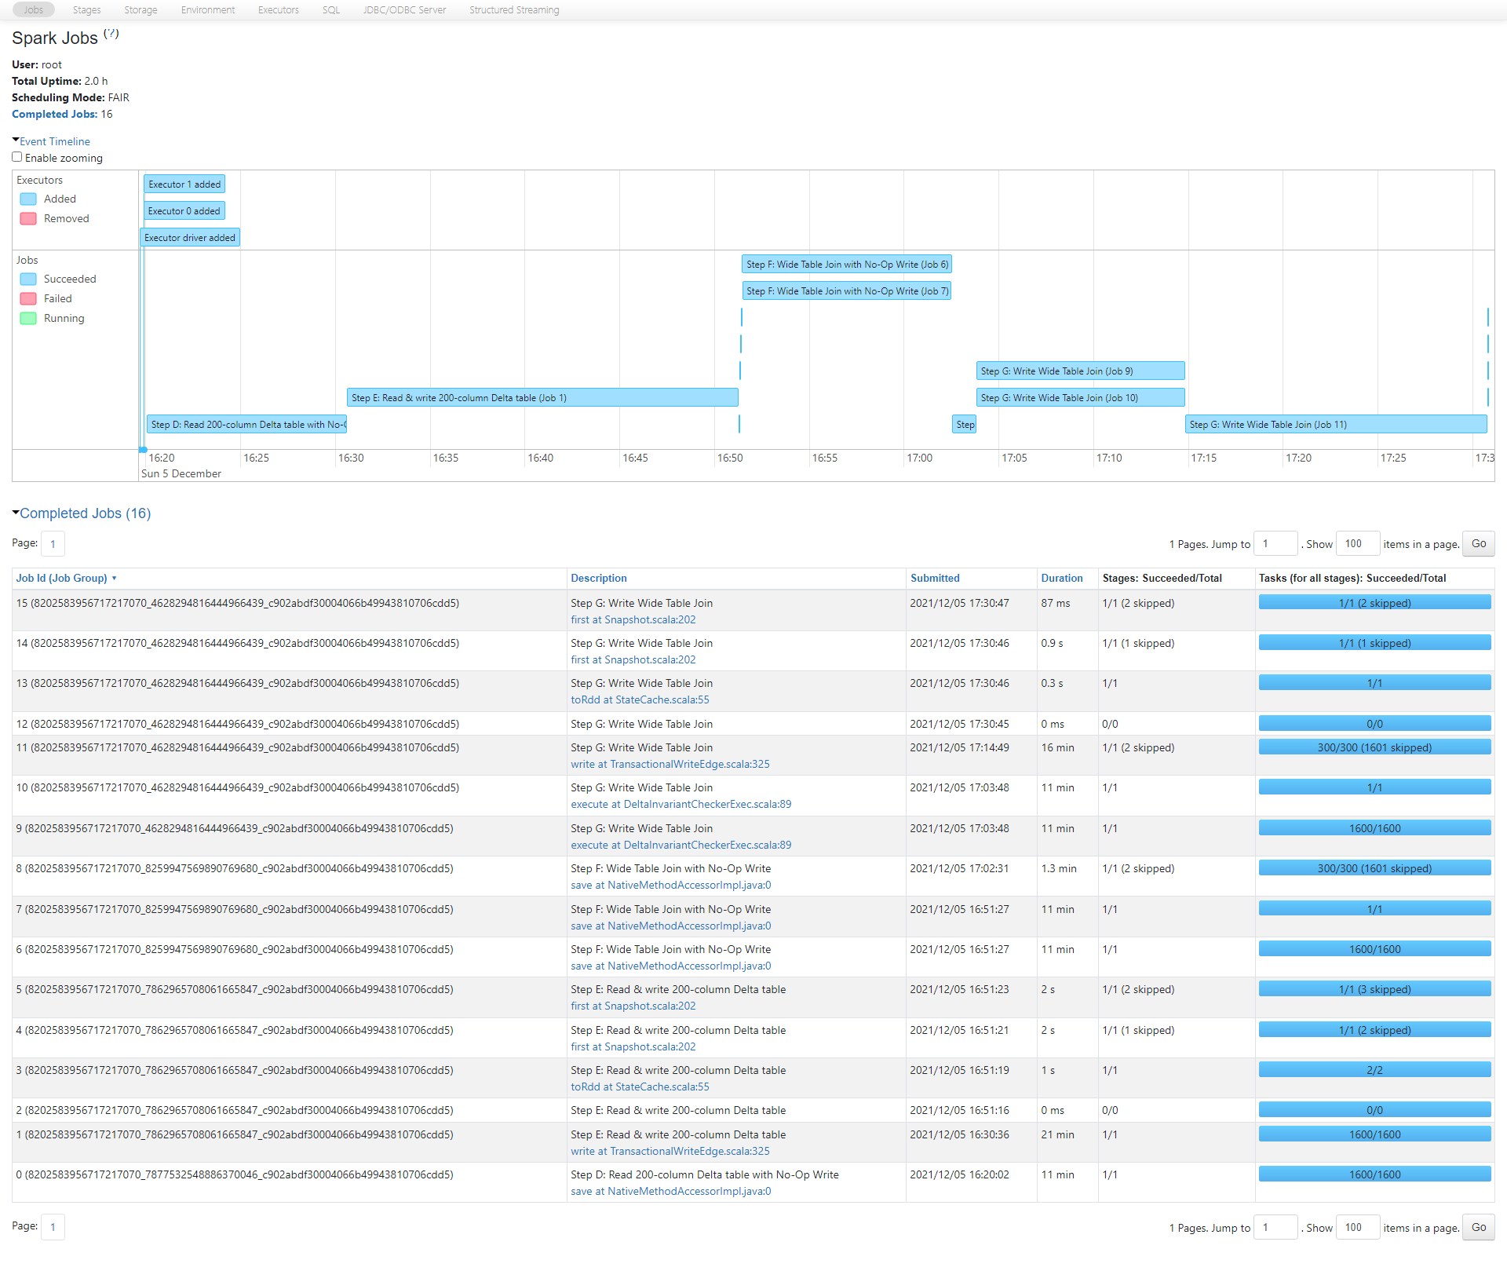Click job 9 progress bar 1600/1600
This screenshot has width=1507, height=1271.
point(1374,828)
